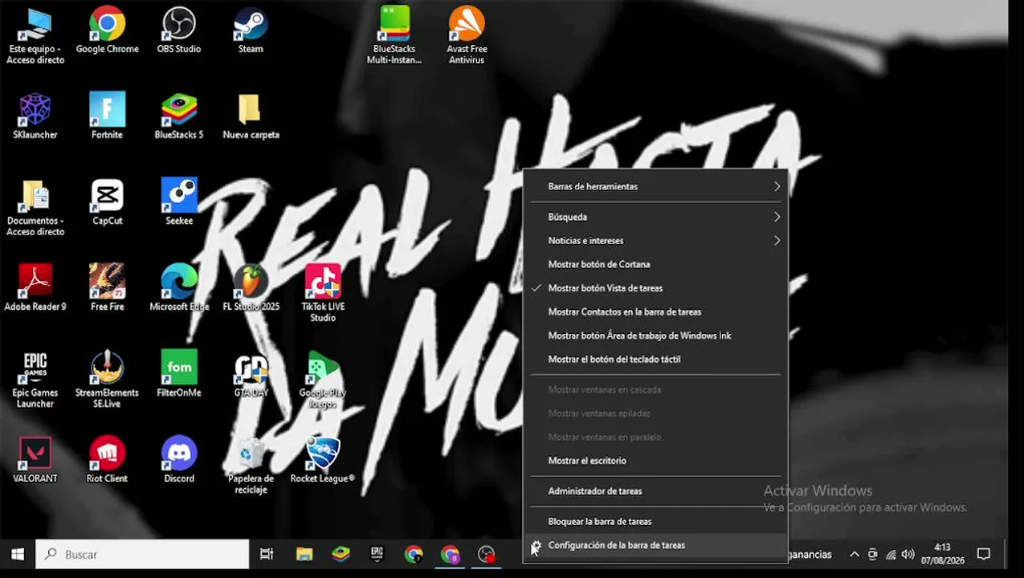Image resolution: width=1024 pixels, height=578 pixels.
Task: Open Epic Games from the taskbar
Action: 377,555
